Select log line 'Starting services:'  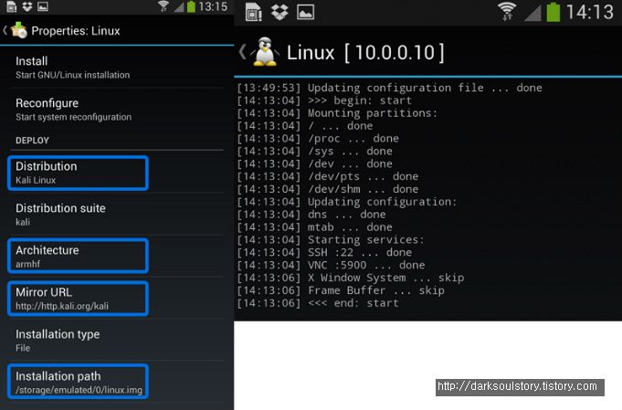click(366, 240)
